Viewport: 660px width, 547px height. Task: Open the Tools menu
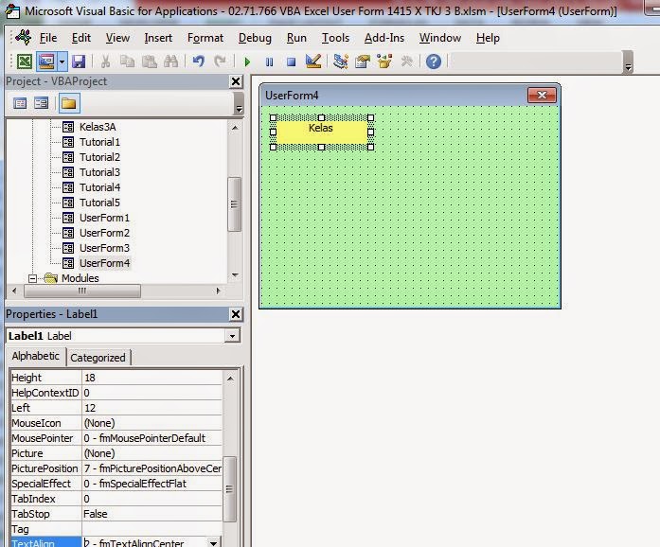click(x=335, y=38)
